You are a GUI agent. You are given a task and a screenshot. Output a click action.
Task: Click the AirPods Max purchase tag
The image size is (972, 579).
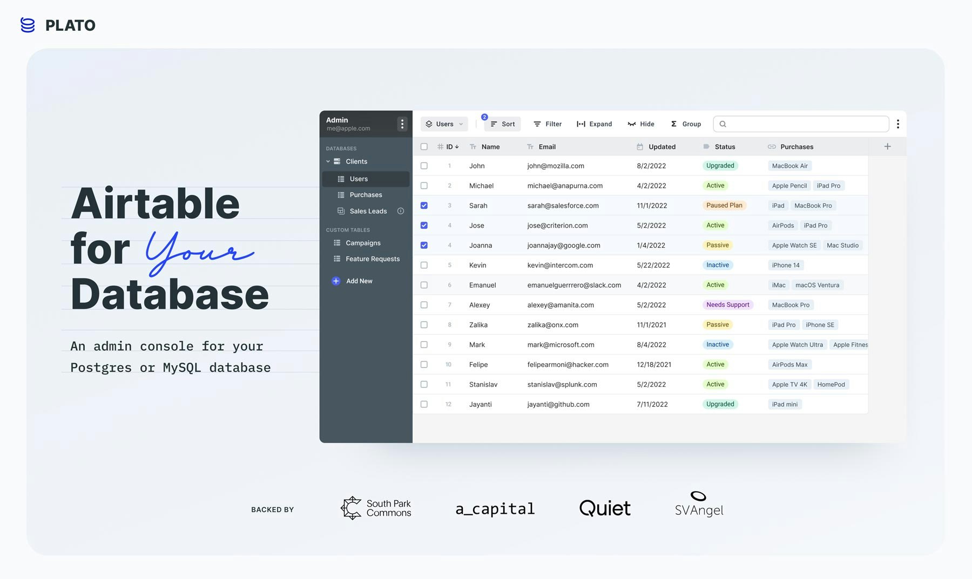pyautogui.click(x=789, y=365)
